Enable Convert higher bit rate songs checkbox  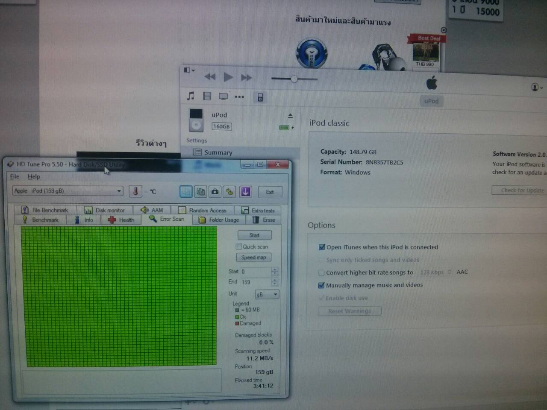tap(321, 272)
